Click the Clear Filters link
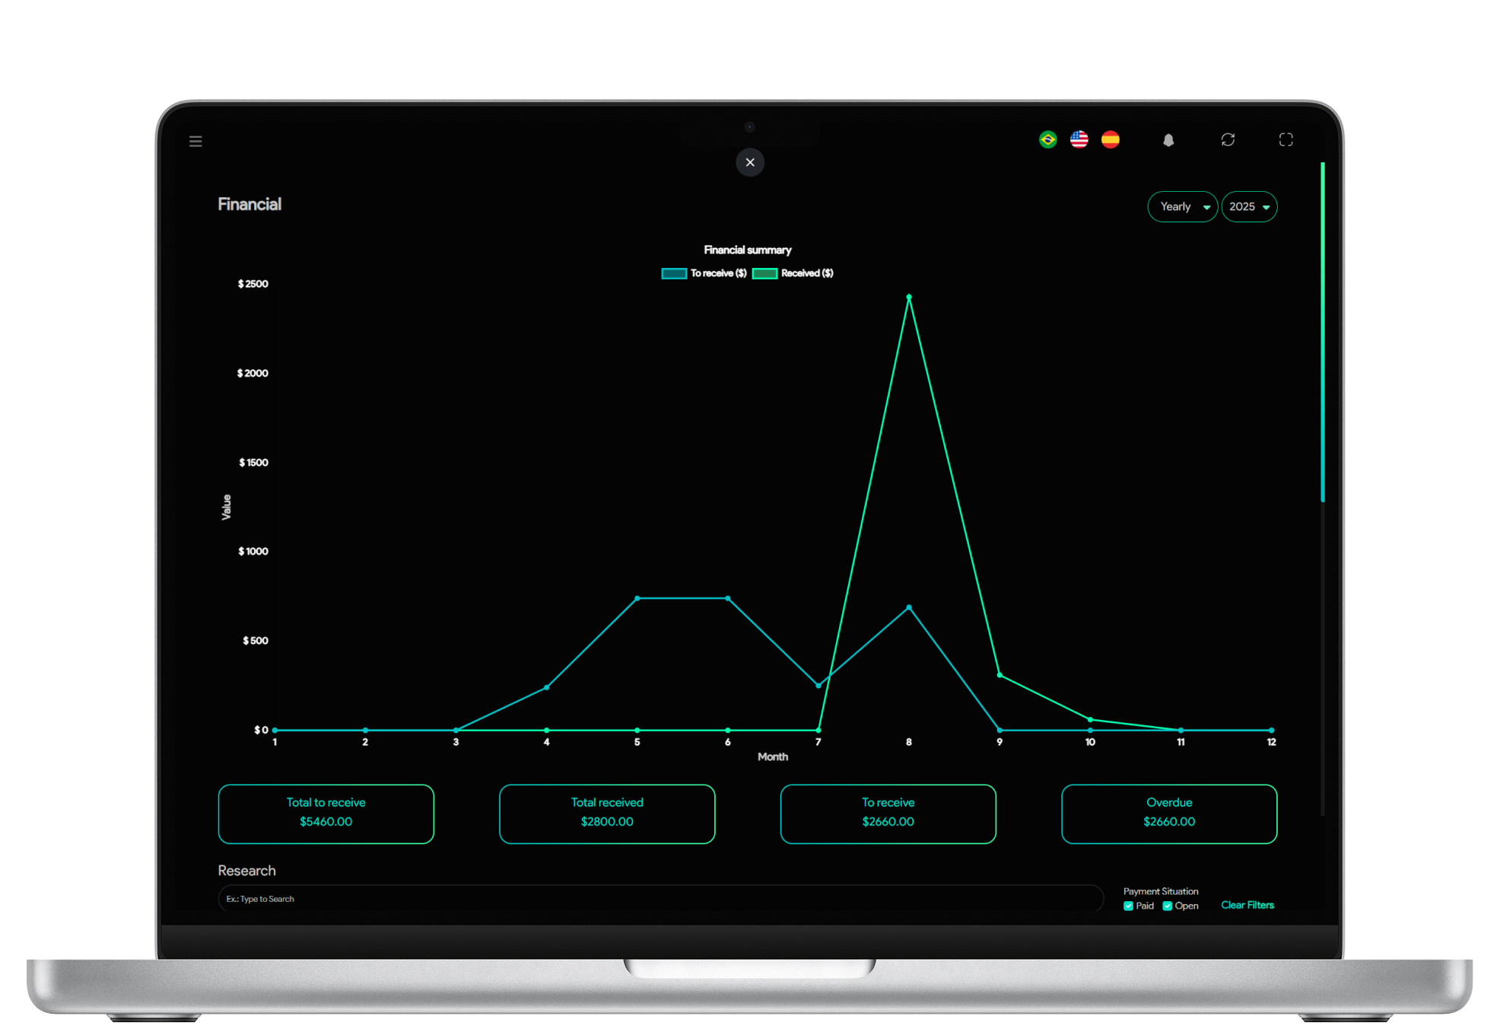 pos(1247,905)
